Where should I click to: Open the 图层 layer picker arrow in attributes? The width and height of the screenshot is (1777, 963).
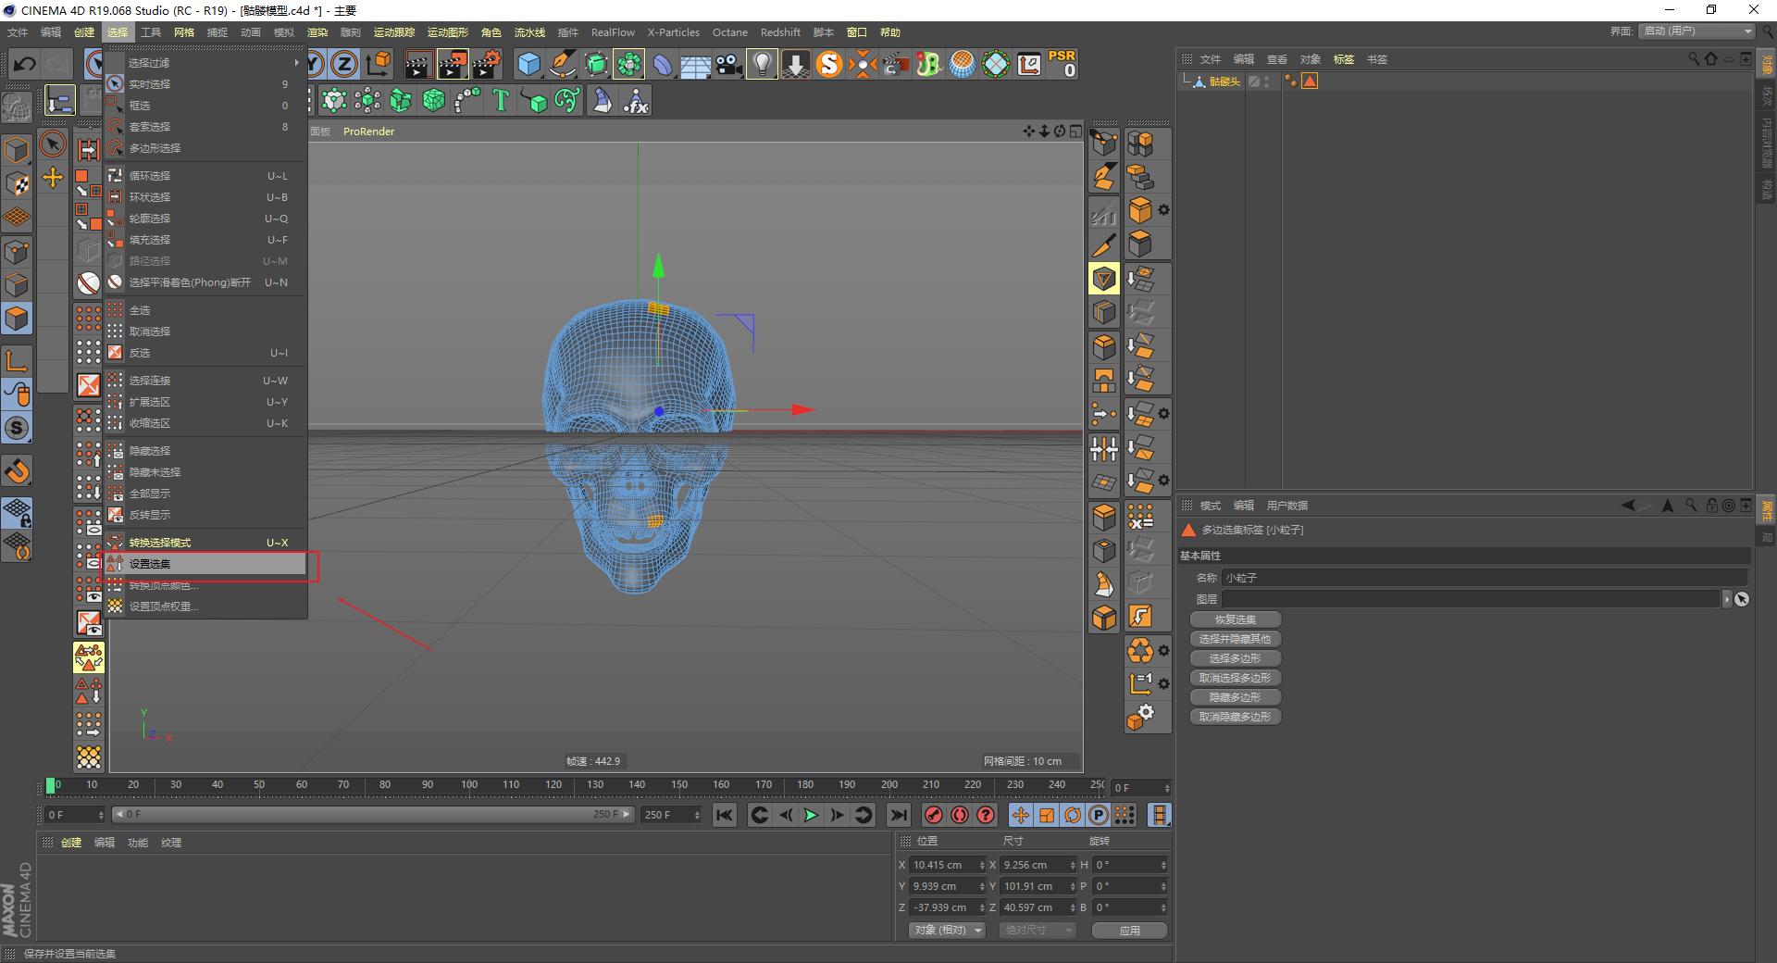(1727, 598)
